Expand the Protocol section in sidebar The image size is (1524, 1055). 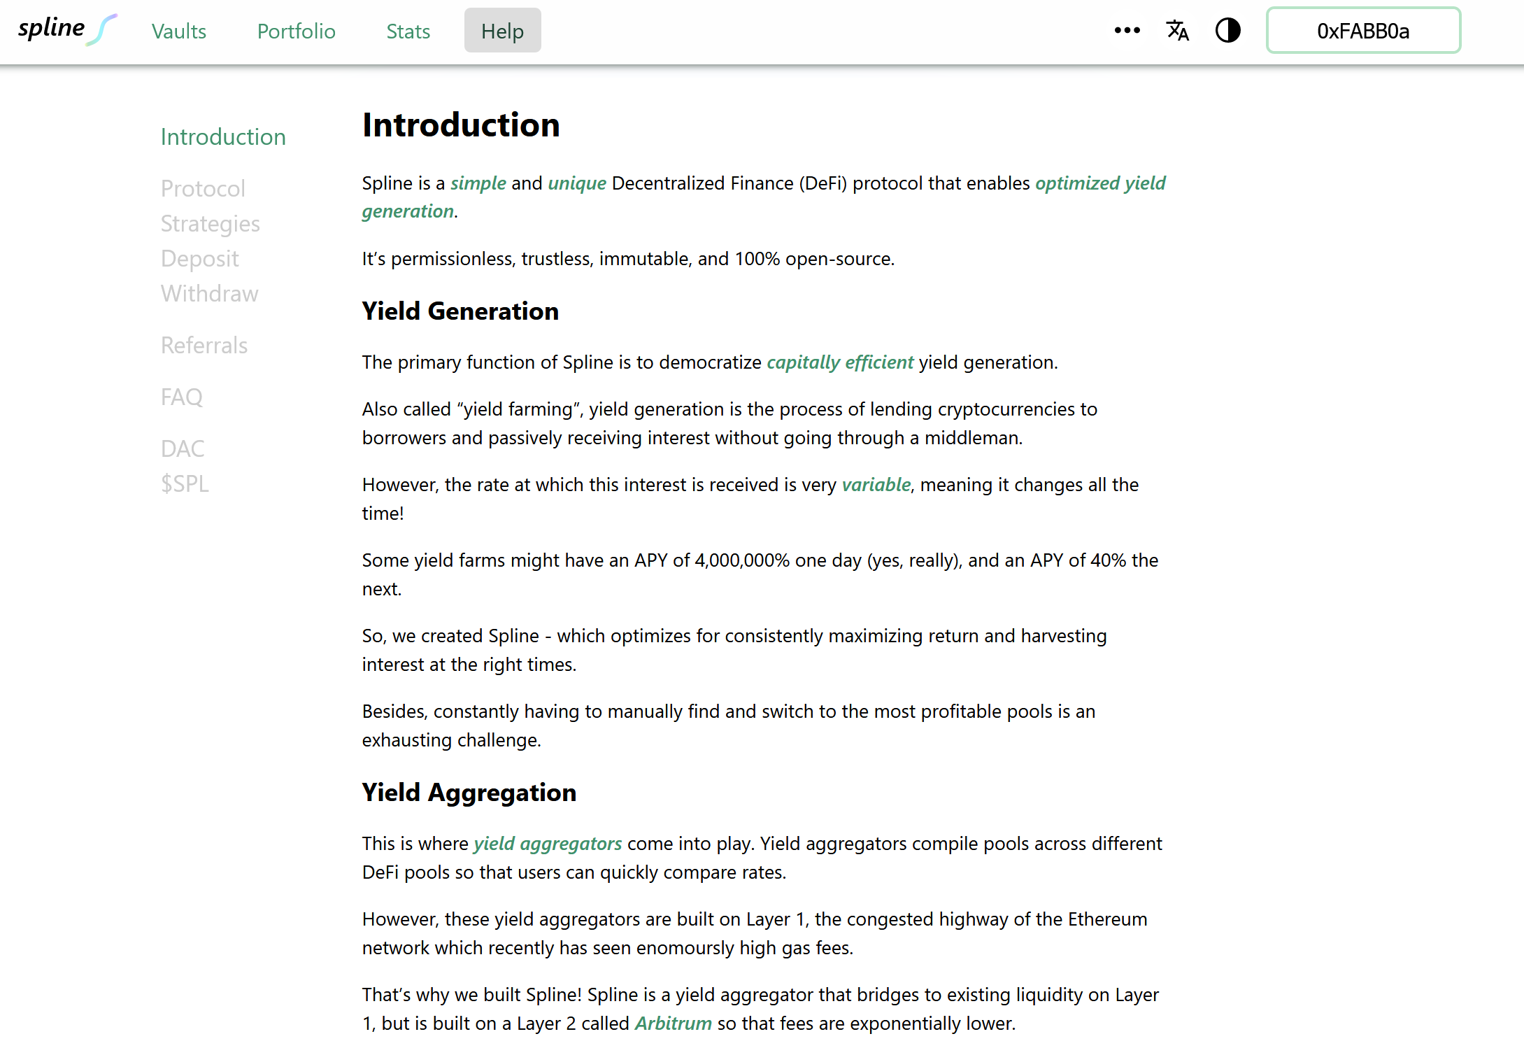click(201, 187)
